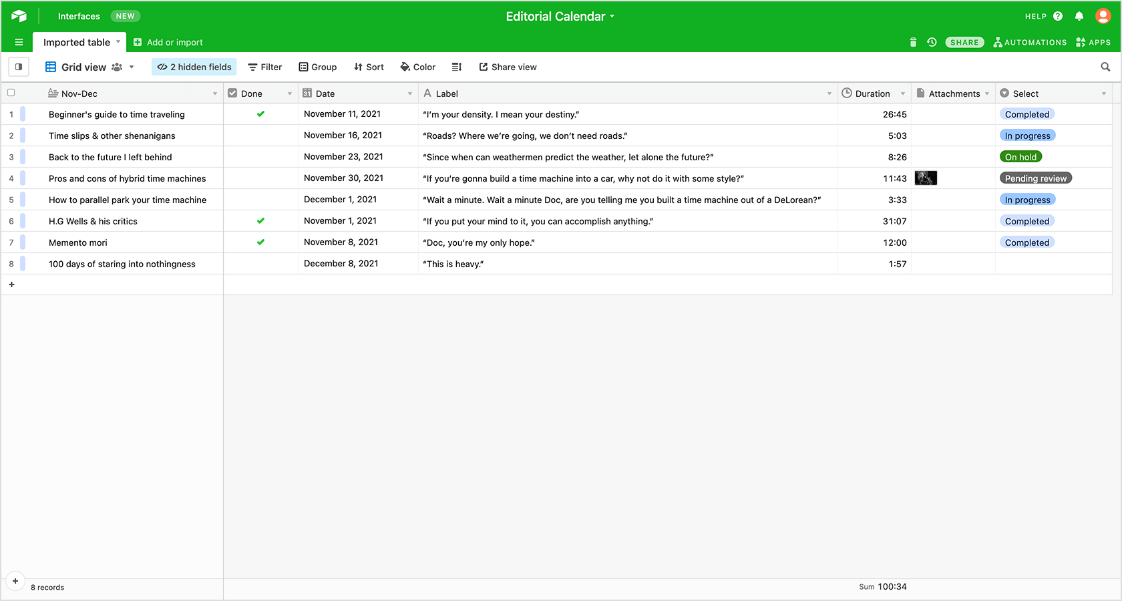This screenshot has width=1122, height=601.
Task: Open the attachment thumbnail in row 4
Action: (926, 178)
